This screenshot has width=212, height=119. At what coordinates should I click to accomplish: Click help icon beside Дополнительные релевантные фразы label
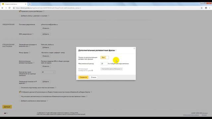[x=34, y=63]
